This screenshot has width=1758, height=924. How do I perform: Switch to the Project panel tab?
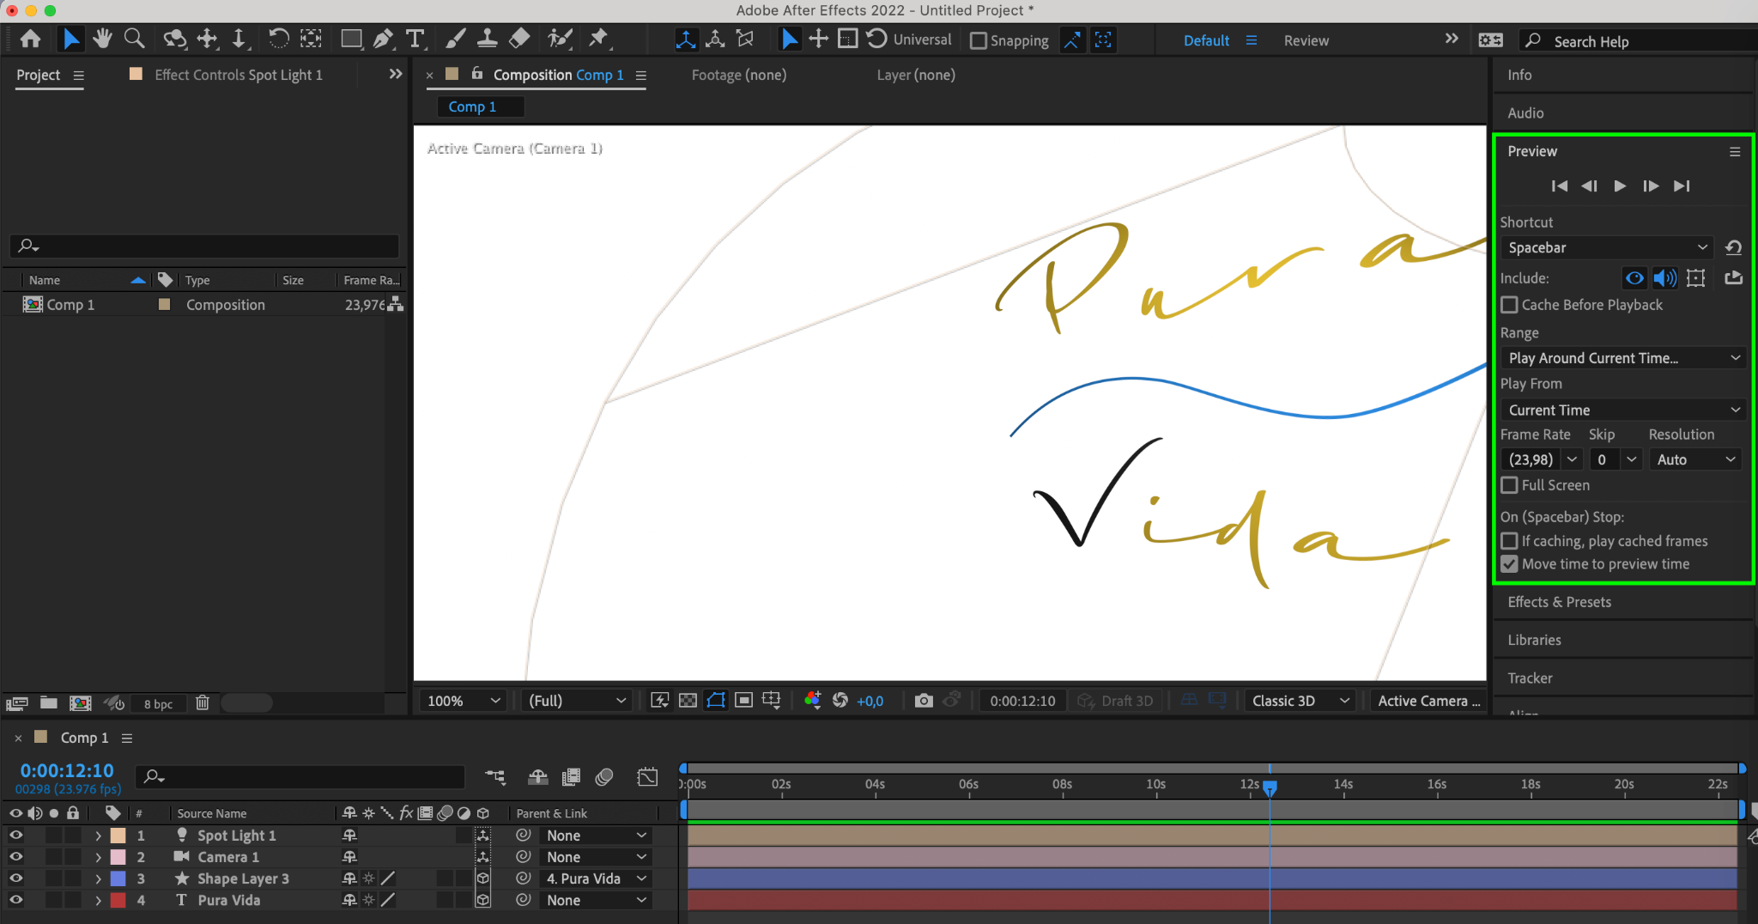[x=39, y=75]
